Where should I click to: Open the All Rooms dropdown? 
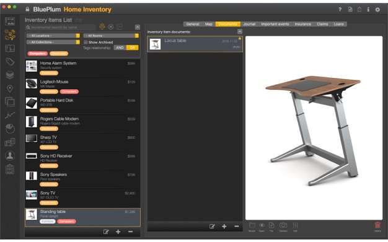pos(111,36)
